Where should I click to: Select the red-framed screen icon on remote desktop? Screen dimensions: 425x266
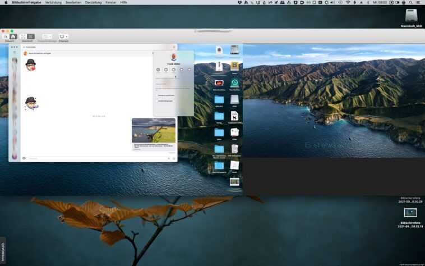pyautogui.click(x=219, y=83)
